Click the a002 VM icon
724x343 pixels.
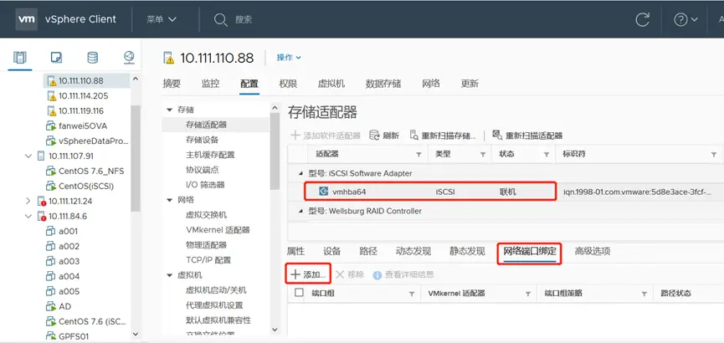(51, 246)
